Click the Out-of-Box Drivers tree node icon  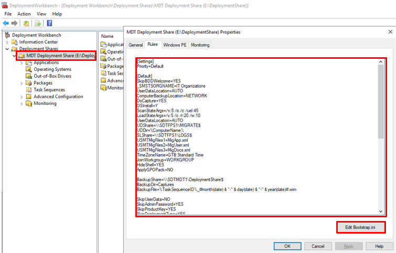point(29,76)
